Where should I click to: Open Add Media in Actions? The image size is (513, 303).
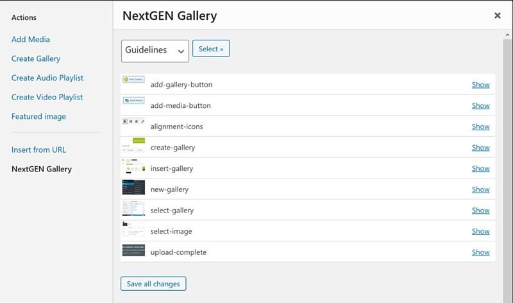(x=31, y=39)
